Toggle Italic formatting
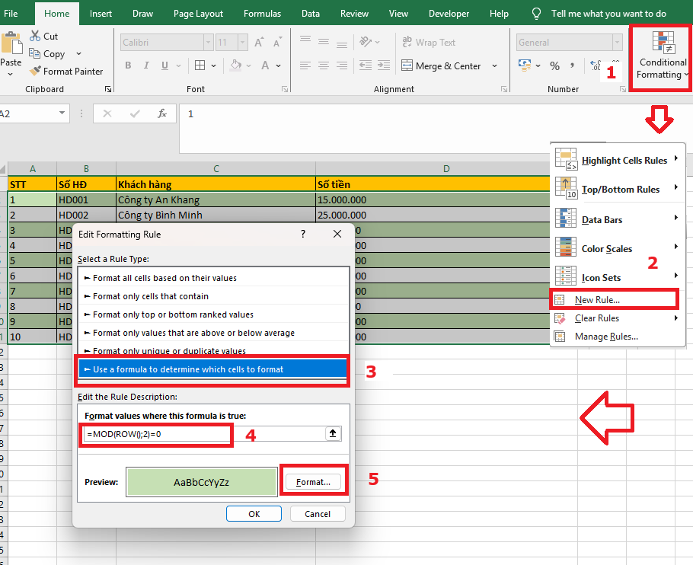 pos(145,66)
